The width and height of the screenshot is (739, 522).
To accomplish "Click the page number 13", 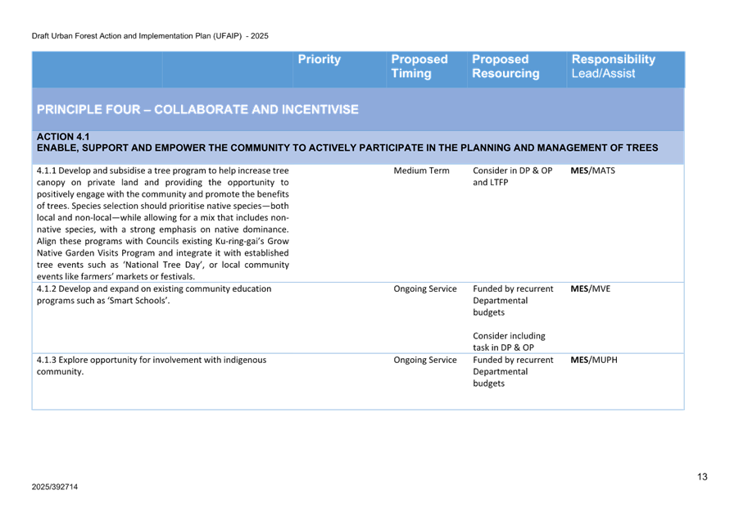I will [x=702, y=476].
